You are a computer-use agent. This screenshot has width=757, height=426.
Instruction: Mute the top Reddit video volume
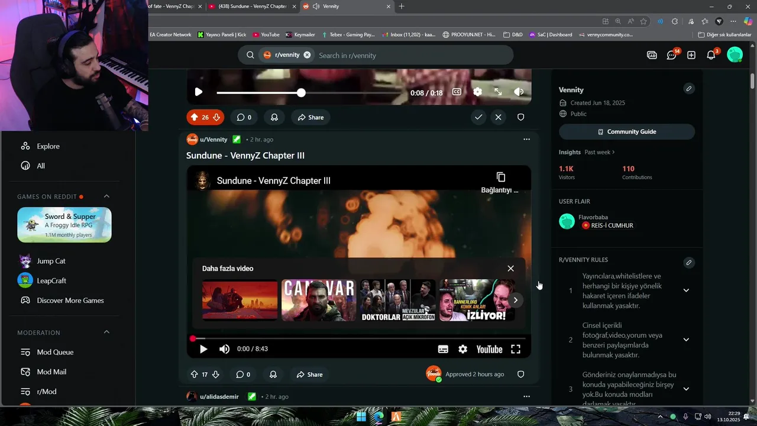click(x=519, y=92)
